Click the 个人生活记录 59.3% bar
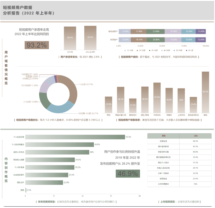 (x=75, y=137)
